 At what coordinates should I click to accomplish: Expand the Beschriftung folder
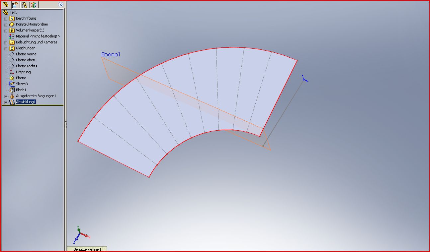coord(6,19)
